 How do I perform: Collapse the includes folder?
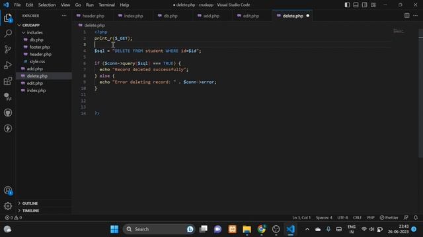34,32
